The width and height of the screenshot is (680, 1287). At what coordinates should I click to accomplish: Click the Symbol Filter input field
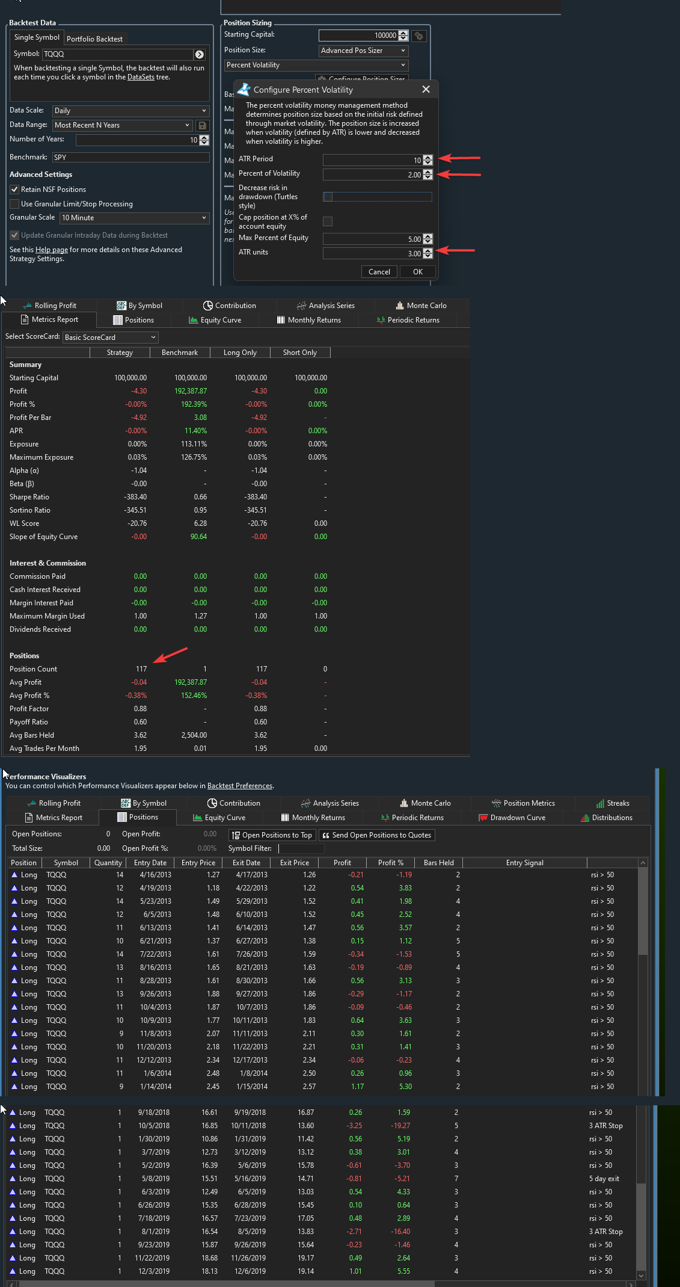click(x=301, y=849)
